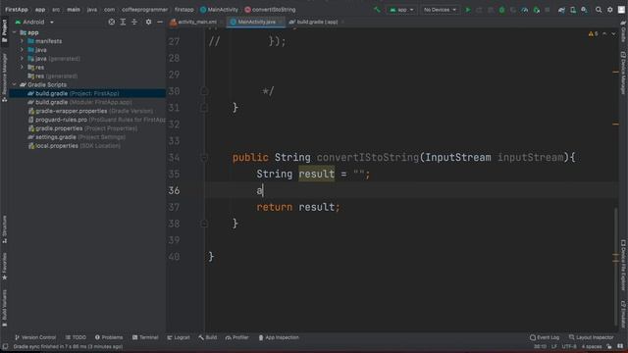Open the Profile app gauge icon
The width and height of the screenshot is (628, 353).
[524, 10]
